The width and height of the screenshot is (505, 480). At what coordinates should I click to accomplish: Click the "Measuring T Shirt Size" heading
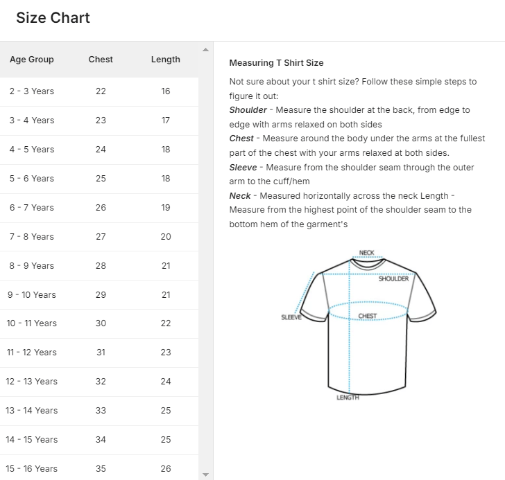[x=276, y=63]
